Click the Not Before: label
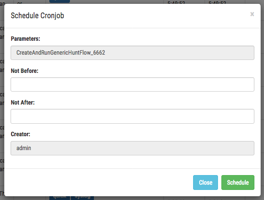This screenshot has height=200, width=264. [x=24, y=71]
